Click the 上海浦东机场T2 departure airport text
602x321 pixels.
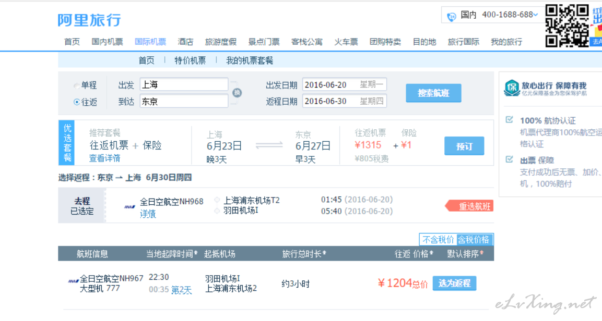pyautogui.click(x=252, y=200)
